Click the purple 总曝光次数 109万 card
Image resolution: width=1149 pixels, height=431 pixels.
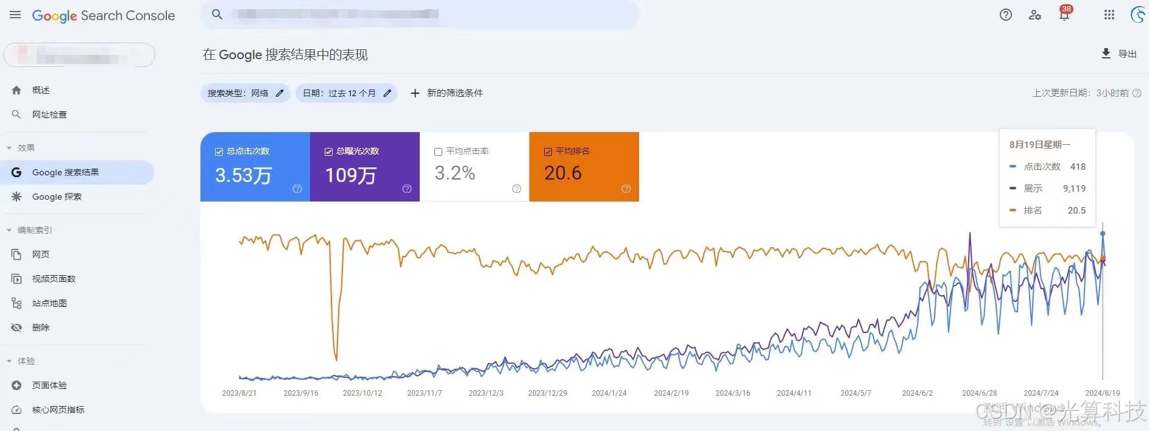[x=365, y=167]
